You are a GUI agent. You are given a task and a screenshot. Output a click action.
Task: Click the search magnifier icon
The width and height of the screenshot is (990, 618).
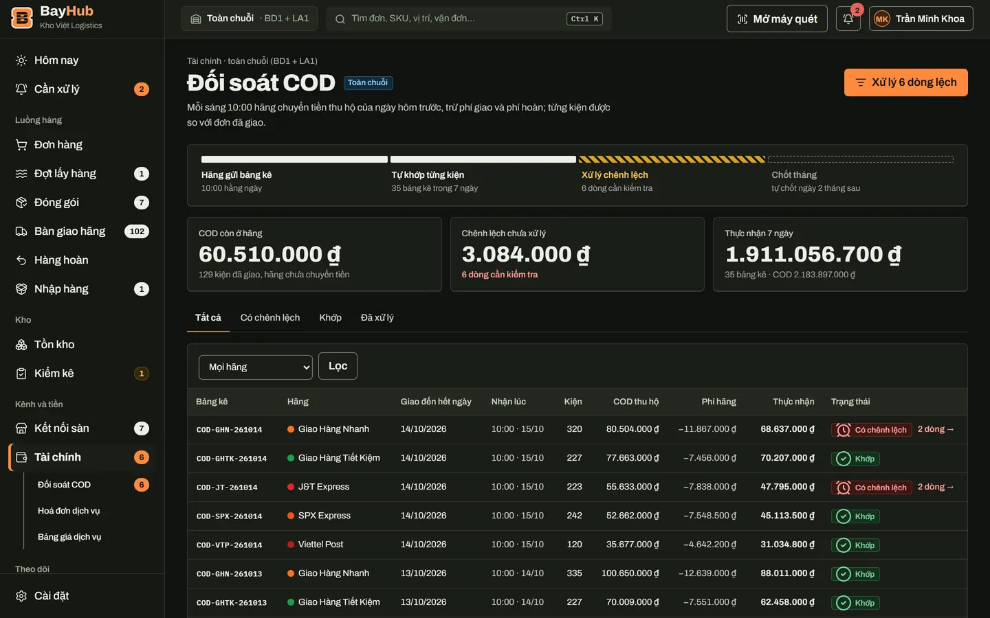[x=340, y=19]
